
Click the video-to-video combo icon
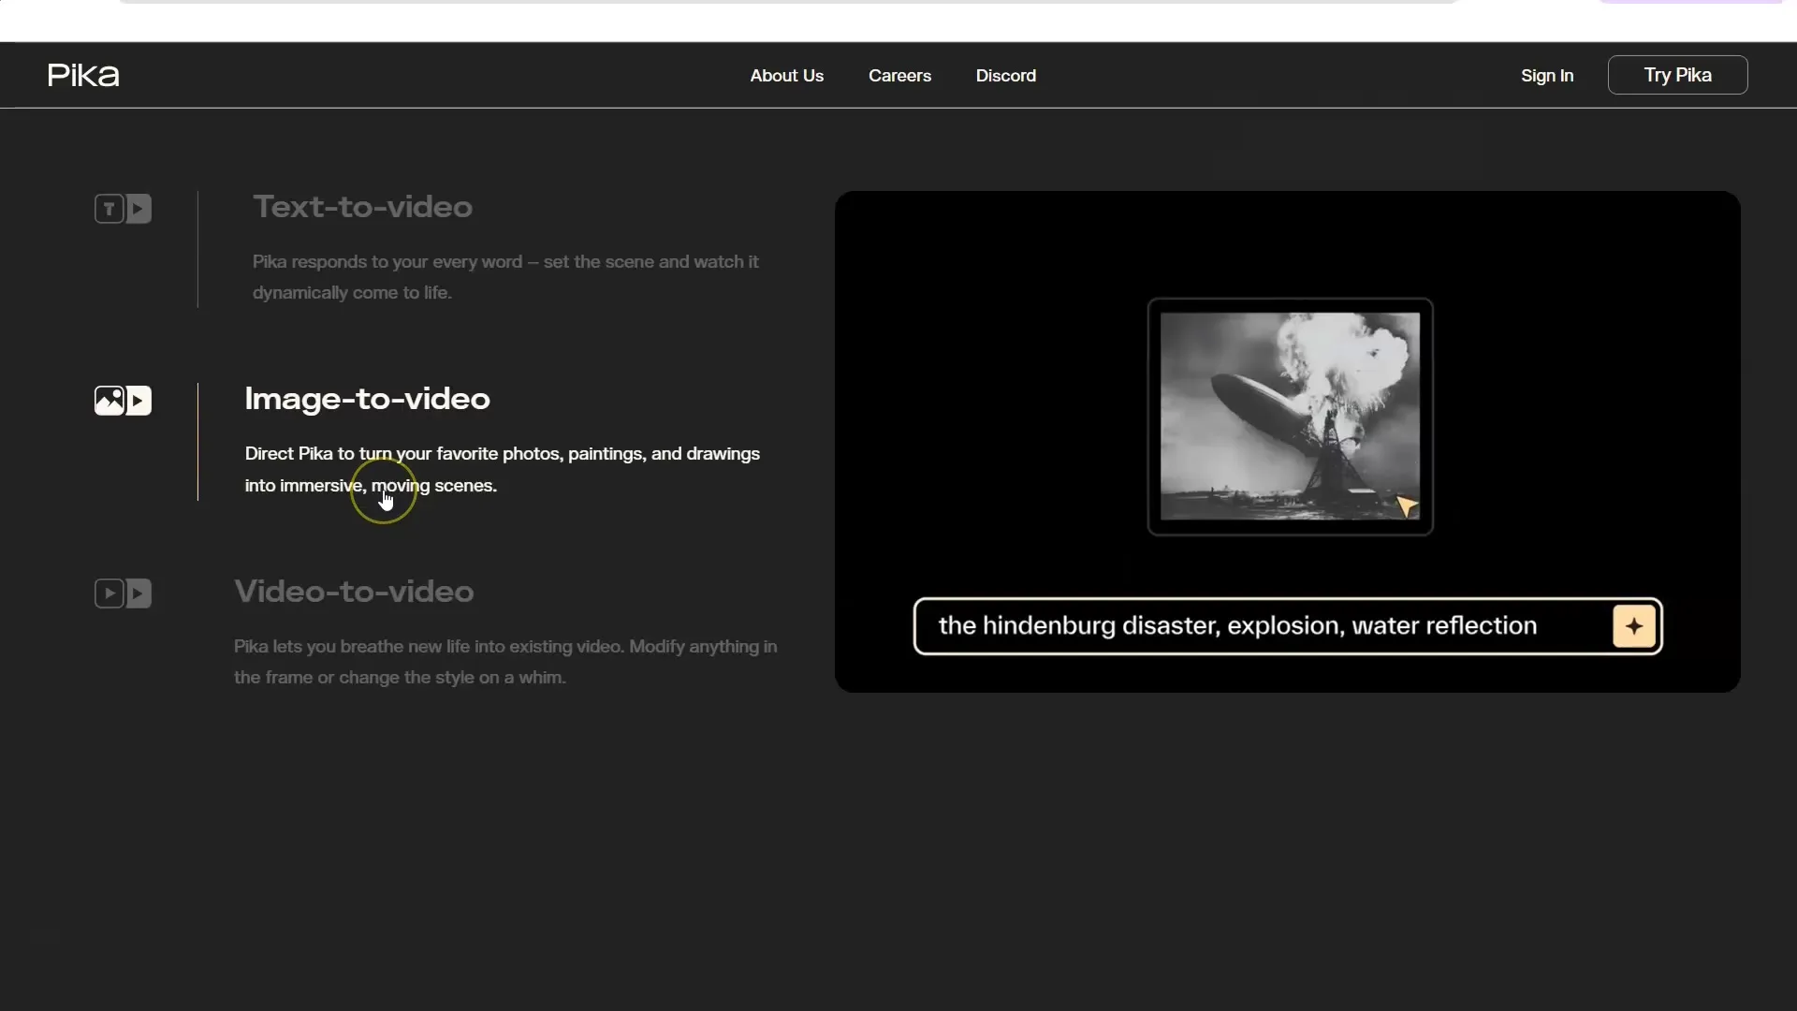coord(123,593)
